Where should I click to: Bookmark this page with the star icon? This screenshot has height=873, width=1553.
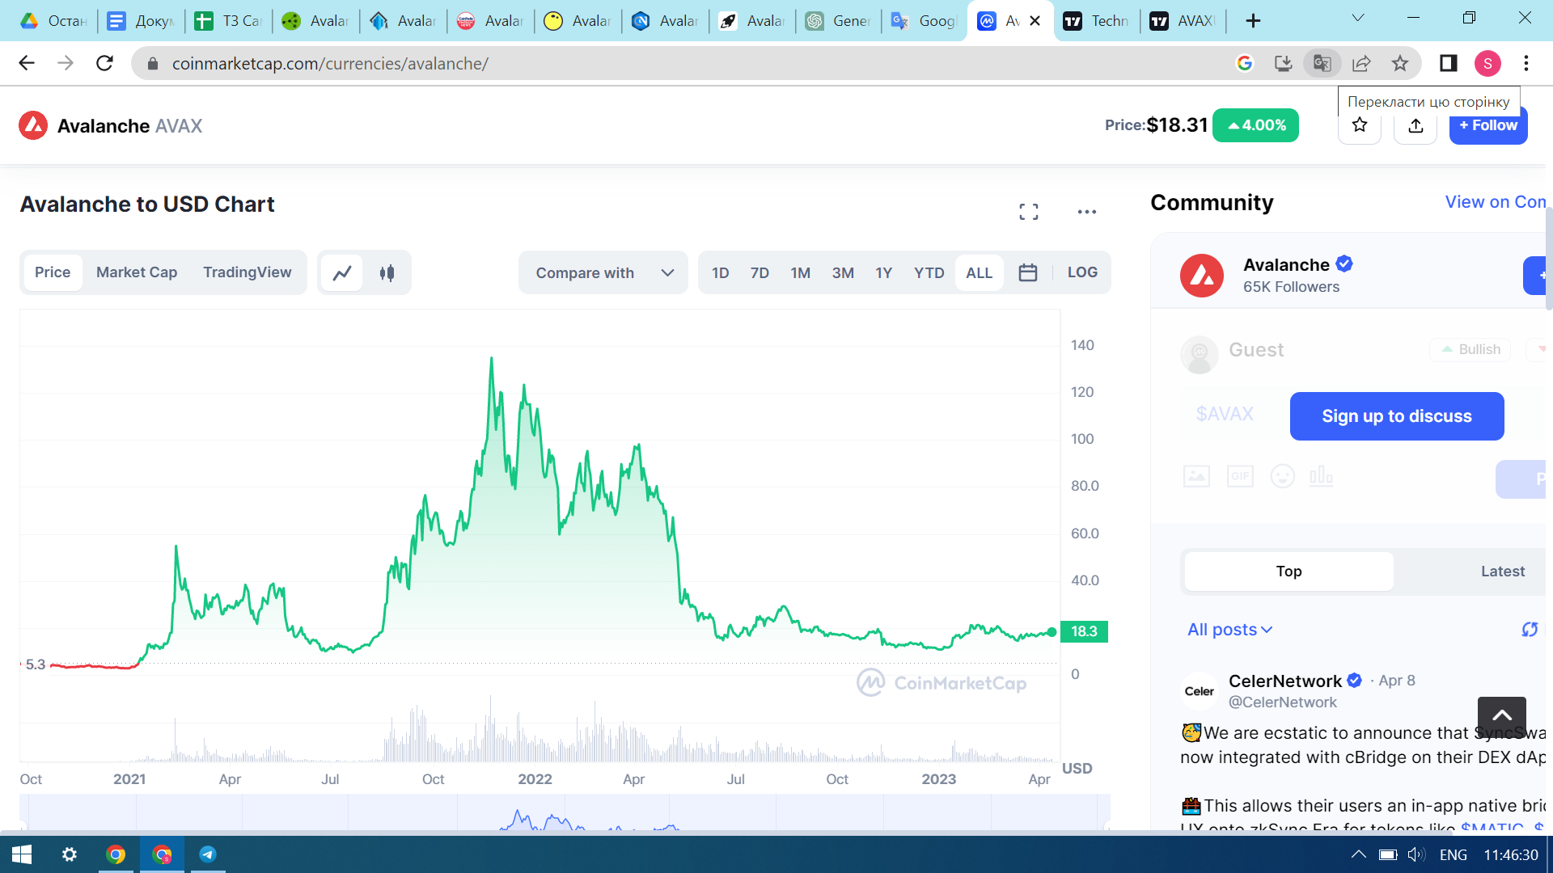click(1400, 63)
